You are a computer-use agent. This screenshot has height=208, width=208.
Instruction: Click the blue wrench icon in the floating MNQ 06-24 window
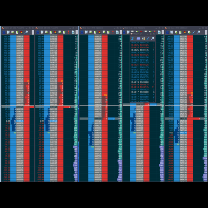[148, 38]
